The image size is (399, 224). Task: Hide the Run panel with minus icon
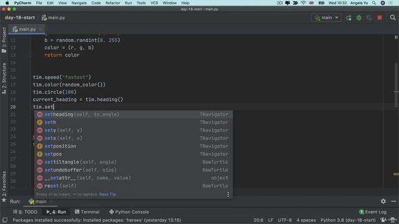coord(393,201)
